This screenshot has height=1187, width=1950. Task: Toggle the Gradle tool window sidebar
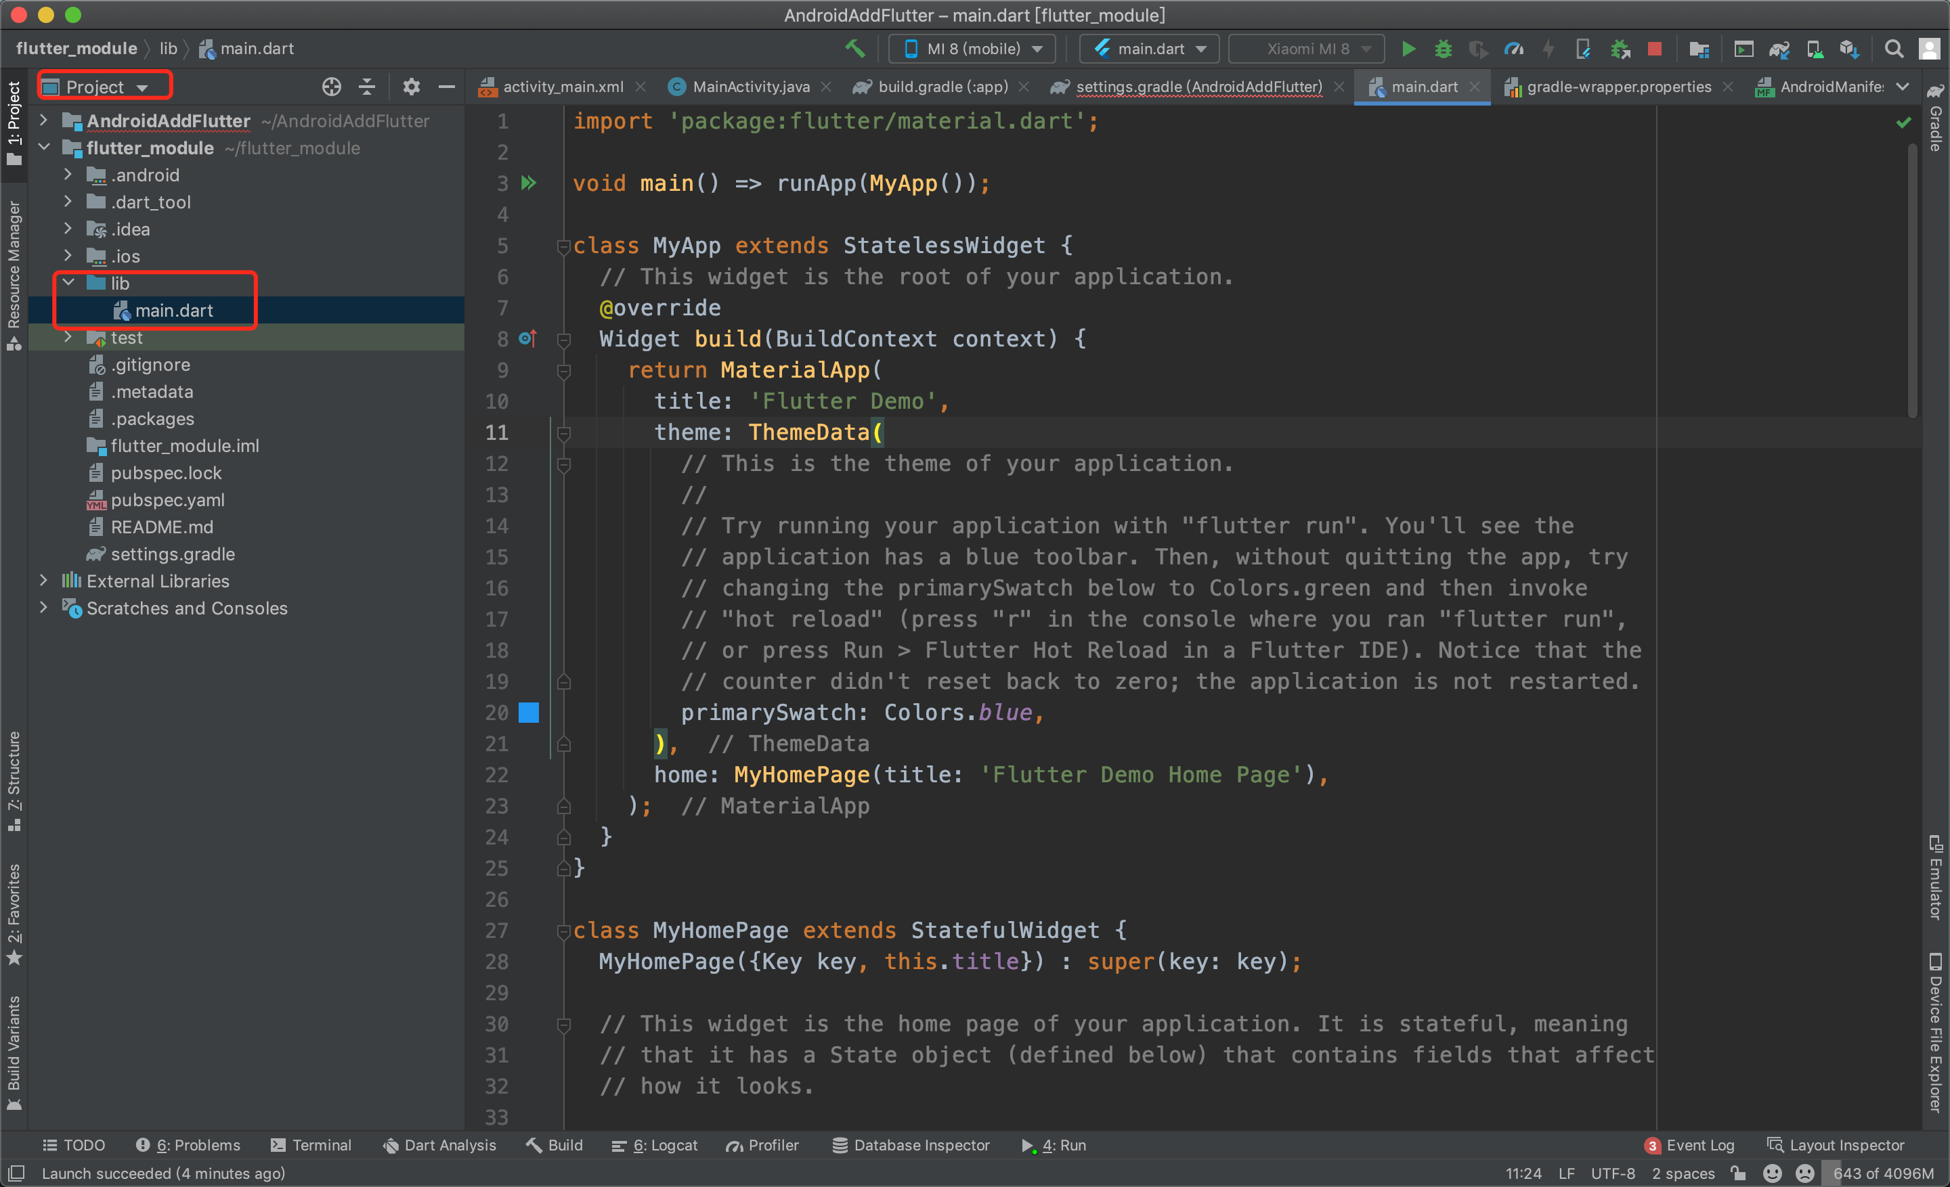coord(1936,118)
